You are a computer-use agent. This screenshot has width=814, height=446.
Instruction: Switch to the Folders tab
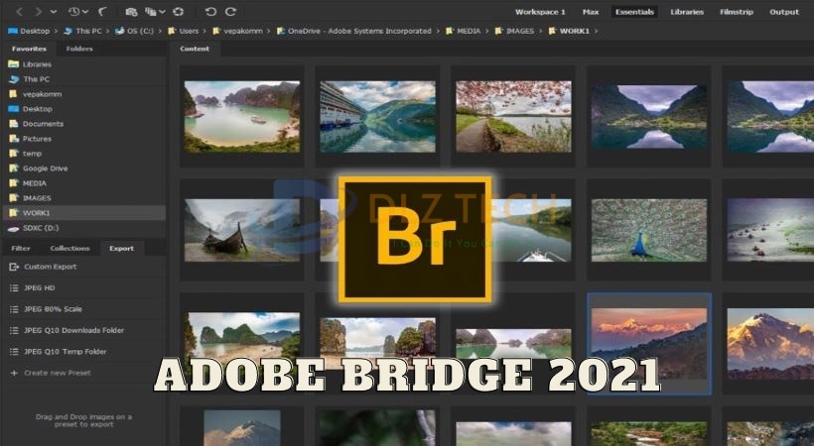[x=79, y=48]
